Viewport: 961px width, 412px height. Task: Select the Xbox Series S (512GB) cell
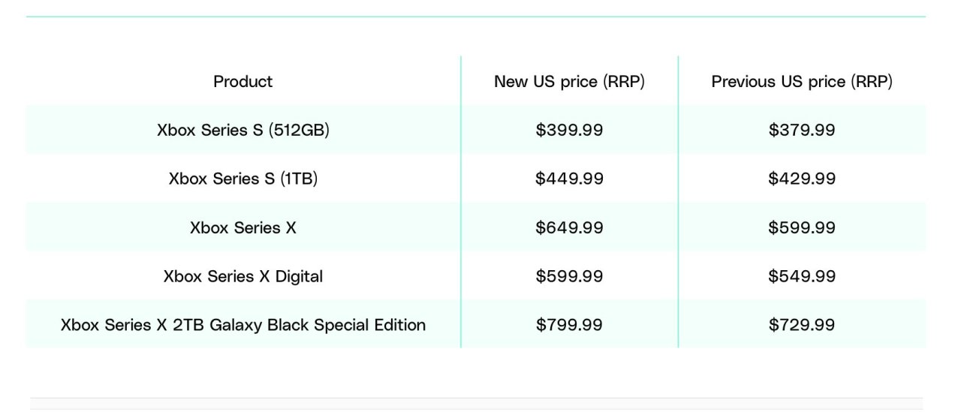[x=243, y=130]
